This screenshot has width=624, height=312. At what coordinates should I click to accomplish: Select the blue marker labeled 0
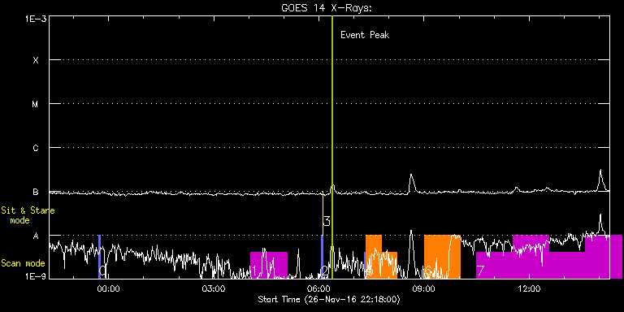tap(99, 257)
